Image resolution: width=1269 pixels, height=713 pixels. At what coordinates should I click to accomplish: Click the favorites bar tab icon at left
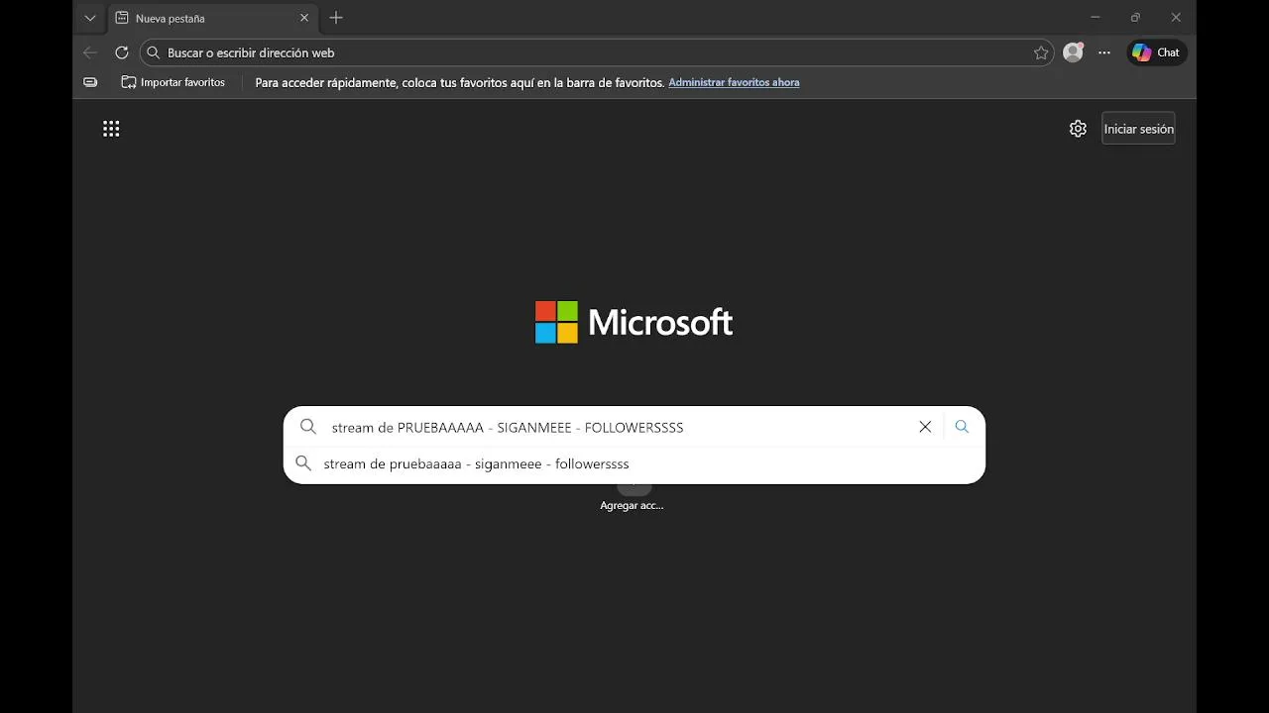coord(90,82)
